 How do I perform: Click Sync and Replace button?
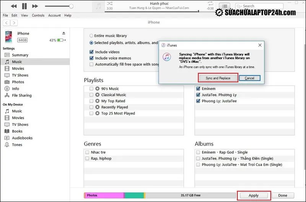tap(218, 78)
